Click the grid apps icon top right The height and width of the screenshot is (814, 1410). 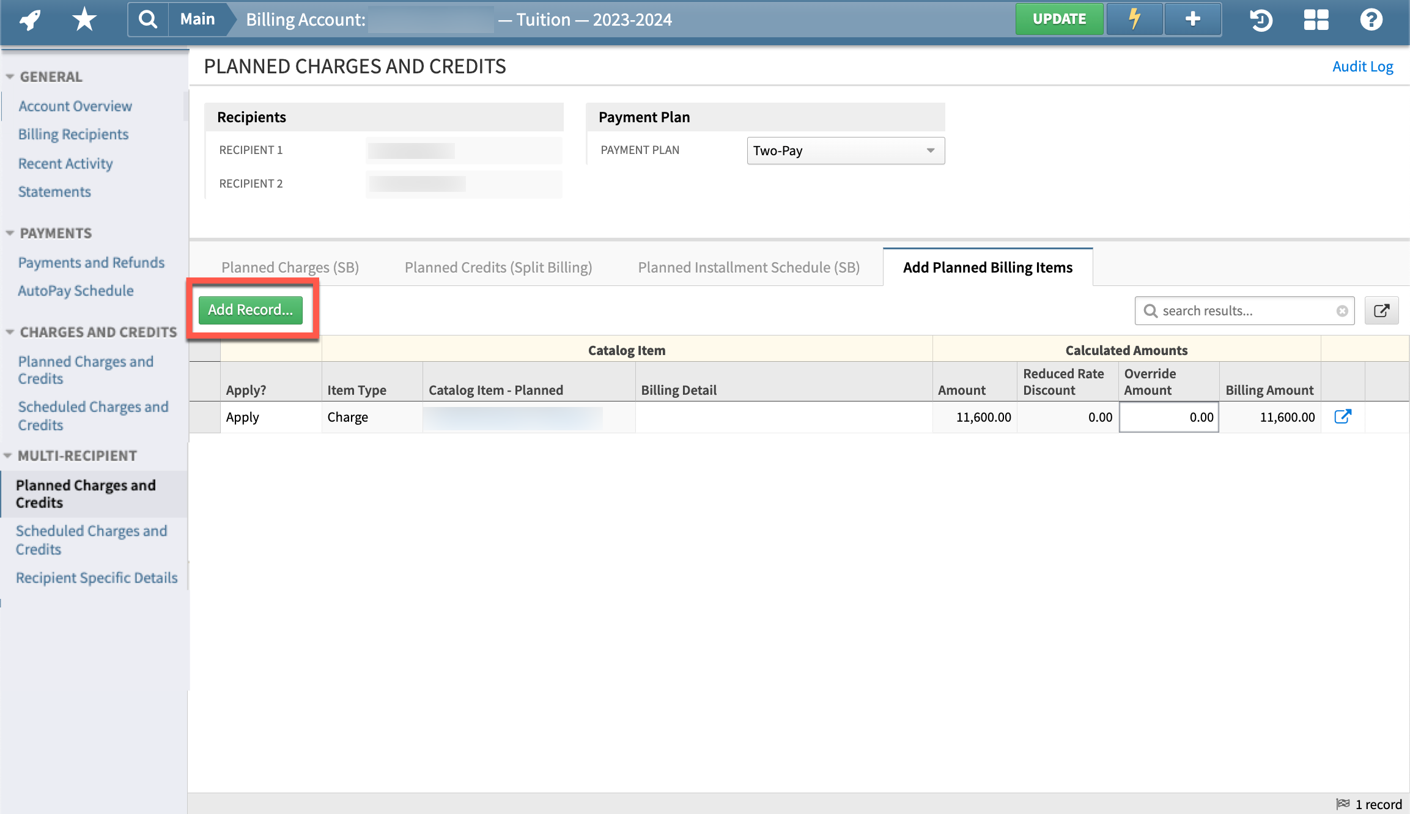click(1316, 20)
